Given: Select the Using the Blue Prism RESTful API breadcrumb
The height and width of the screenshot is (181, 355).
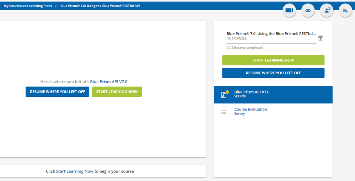Looking at the screenshot, I should (x=100, y=6).
